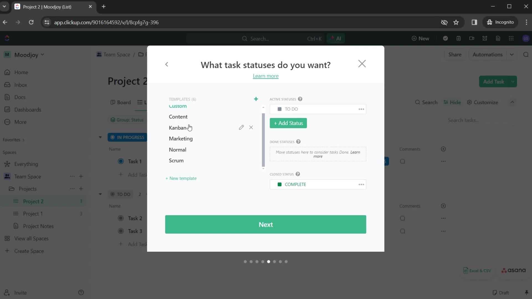This screenshot has height=299, width=532.
Task: Click the three-dots menu on TO DO status
Action: (362, 109)
